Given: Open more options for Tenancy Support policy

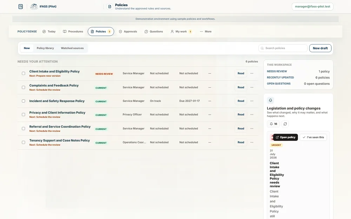Looking at the screenshot, I should (252, 142).
